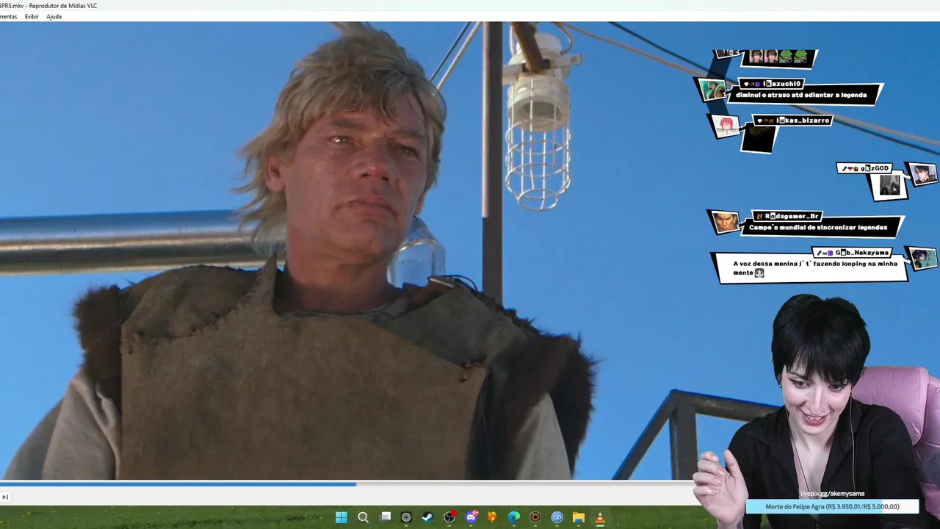Open Microsoft Edge from the taskbar
The image size is (940, 529).
click(514, 517)
